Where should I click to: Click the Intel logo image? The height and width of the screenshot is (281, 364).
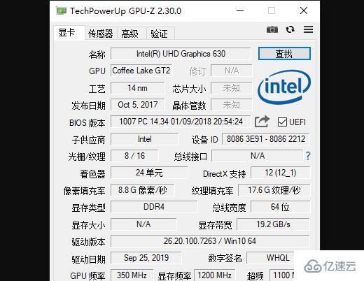284,87
